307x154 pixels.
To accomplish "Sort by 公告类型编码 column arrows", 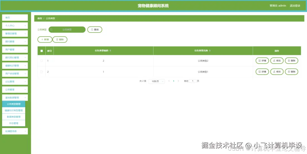I will [110, 51].
